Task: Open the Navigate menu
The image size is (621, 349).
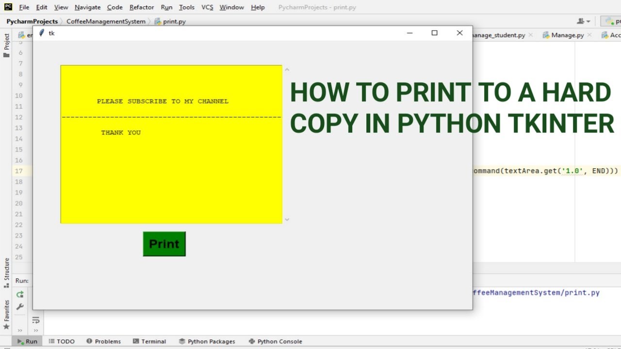Action: click(x=88, y=7)
